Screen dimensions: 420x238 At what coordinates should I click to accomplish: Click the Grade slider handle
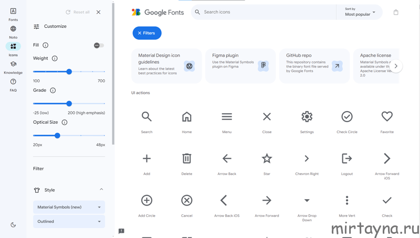click(69, 103)
